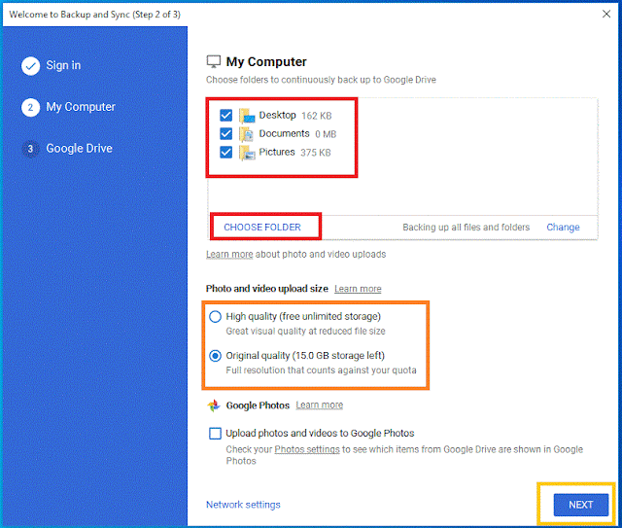Viewport: 622px width, 528px height.
Task: Click the step 2 circle icon
Action: pos(30,108)
